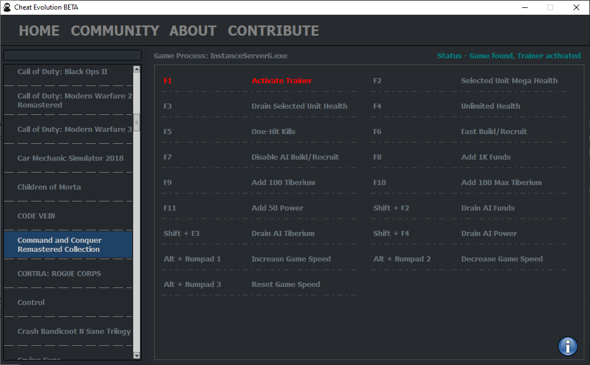Click the game list scroll down arrow
Screen dimensions: 590x365
tap(137, 355)
